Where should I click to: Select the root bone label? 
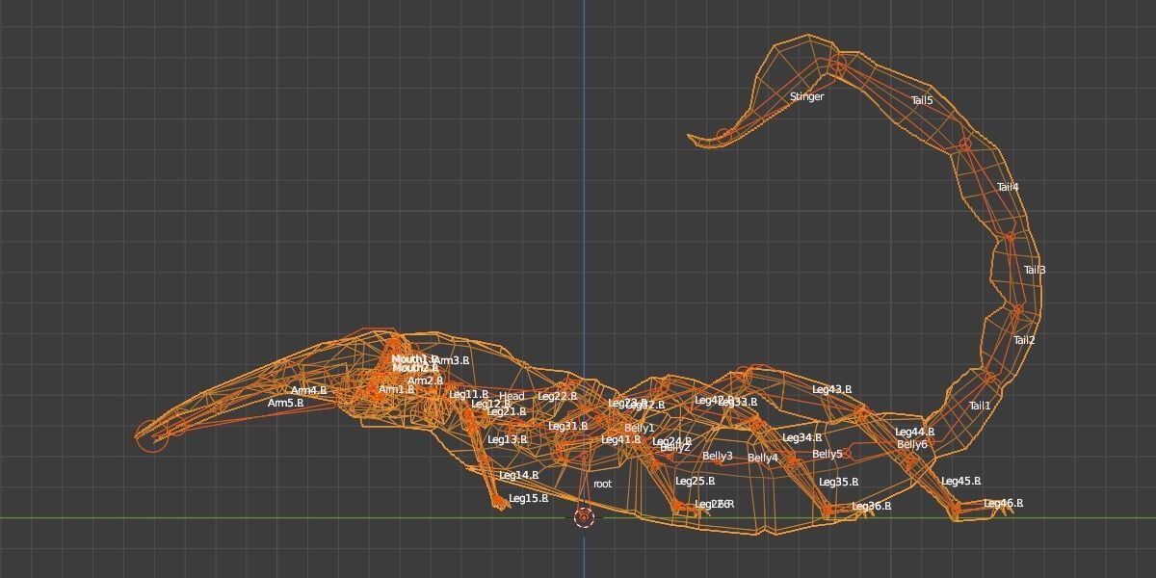coord(602,484)
